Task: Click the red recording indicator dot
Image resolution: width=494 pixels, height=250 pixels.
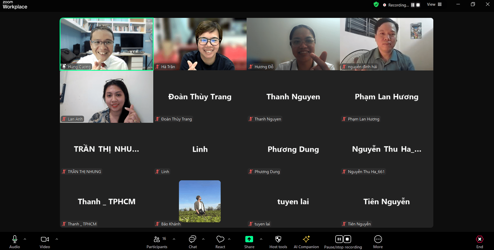Action: 384,5
